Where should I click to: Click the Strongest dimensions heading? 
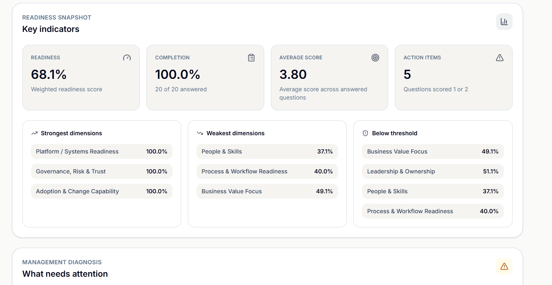pyautogui.click(x=71, y=133)
